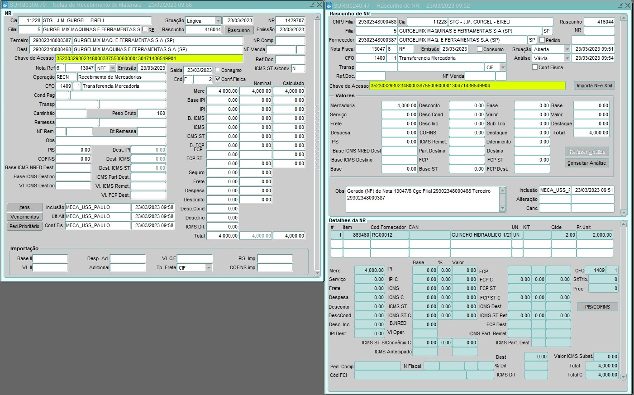Image resolution: width=634 pixels, height=395 pixels.
Task: Click scroll-down arrow of Detalhes da NR panel
Action: click(624, 376)
